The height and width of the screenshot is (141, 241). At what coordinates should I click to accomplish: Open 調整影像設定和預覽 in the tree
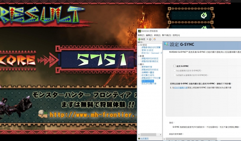pyautogui.click(x=151, y=47)
